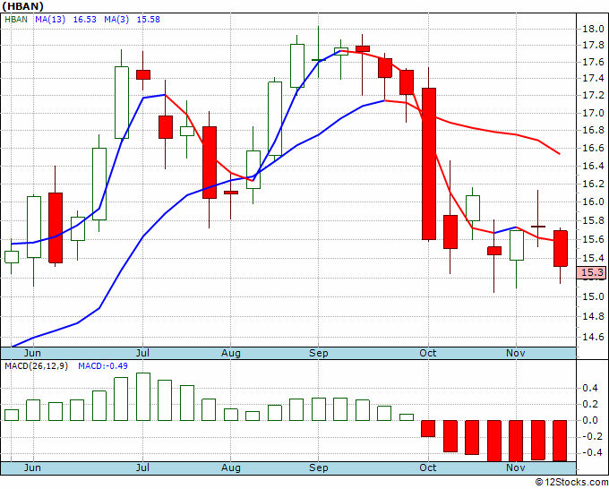
Task: Click the MACD:-0.49 value label
Action: pyautogui.click(x=103, y=366)
